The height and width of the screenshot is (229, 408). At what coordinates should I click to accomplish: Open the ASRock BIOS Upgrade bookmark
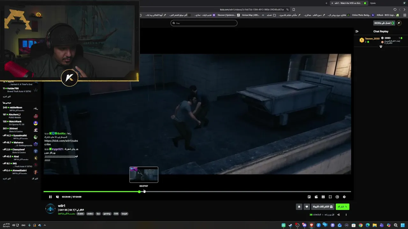(x=387, y=15)
